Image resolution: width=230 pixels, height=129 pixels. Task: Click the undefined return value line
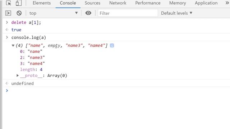click(22, 83)
